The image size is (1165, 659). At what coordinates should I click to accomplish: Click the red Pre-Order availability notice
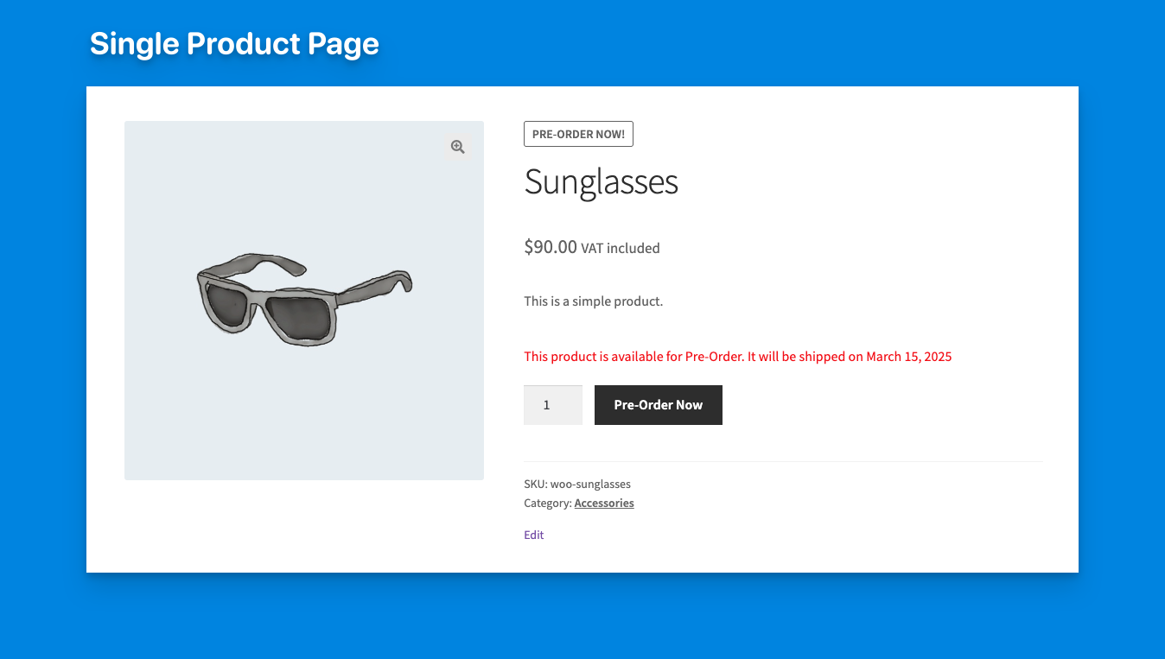click(x=737, y=357)
